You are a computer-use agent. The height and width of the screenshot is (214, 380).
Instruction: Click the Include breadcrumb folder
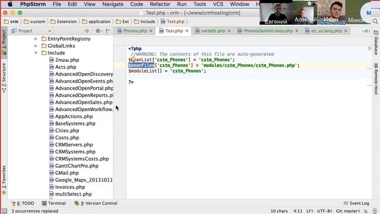145,21
